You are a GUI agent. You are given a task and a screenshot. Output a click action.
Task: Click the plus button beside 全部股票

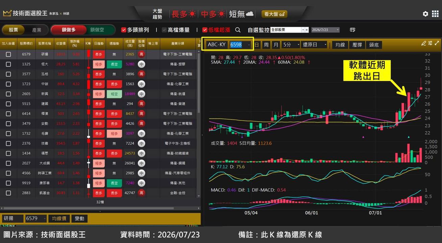(307, 30)
